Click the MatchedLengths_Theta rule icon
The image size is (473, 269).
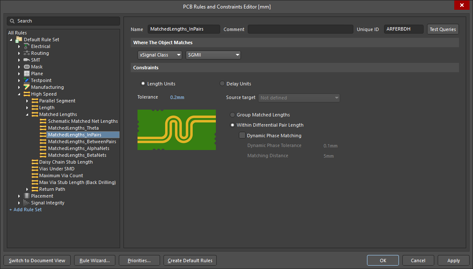coord(43,128)
